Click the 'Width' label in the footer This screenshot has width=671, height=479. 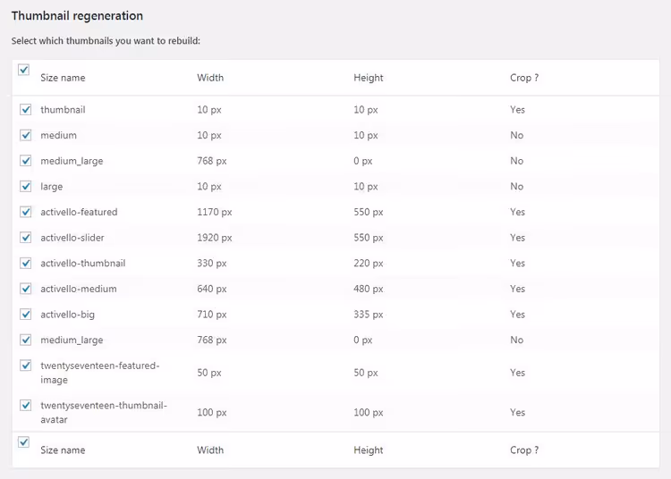[210, 450]
